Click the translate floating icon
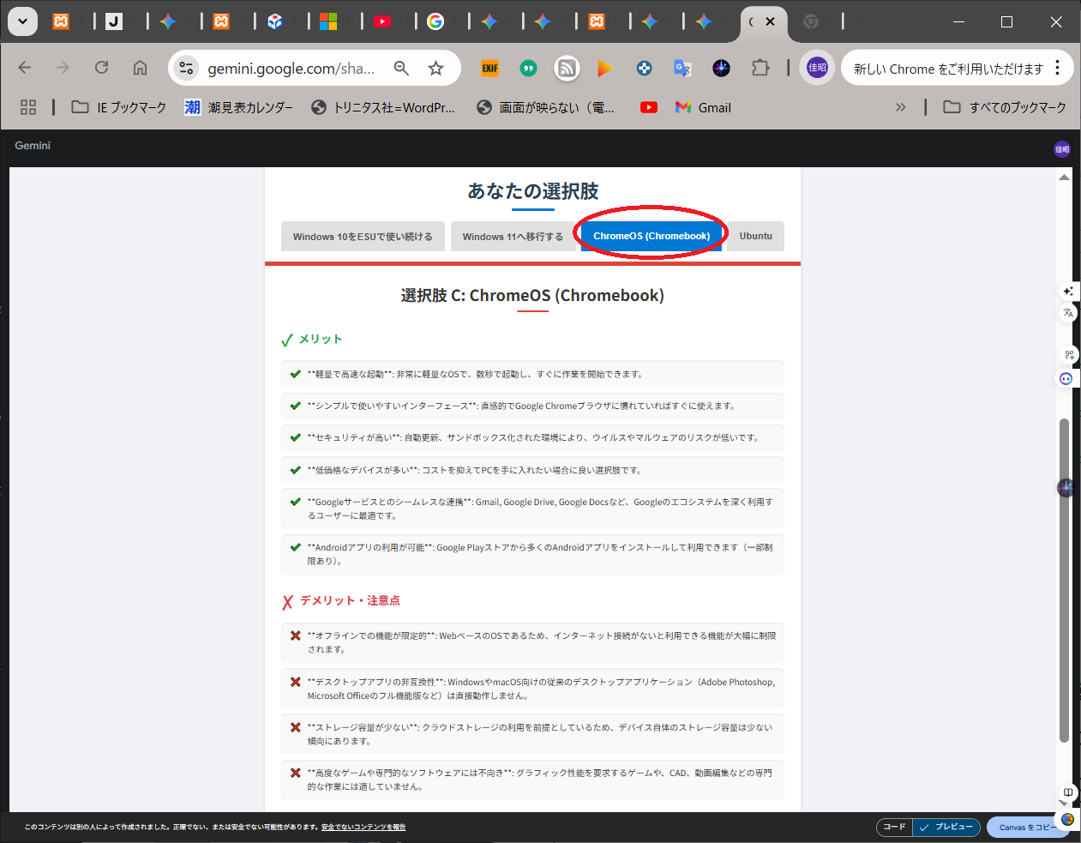 pos(1068,313)
